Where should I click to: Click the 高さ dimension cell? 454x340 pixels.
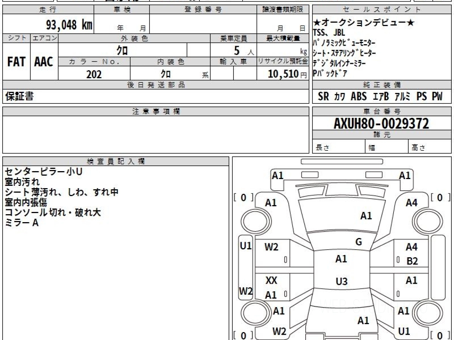click(x=430, y=147)
